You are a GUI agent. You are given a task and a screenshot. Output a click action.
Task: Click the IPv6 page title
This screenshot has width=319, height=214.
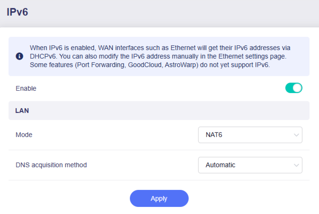17,12
